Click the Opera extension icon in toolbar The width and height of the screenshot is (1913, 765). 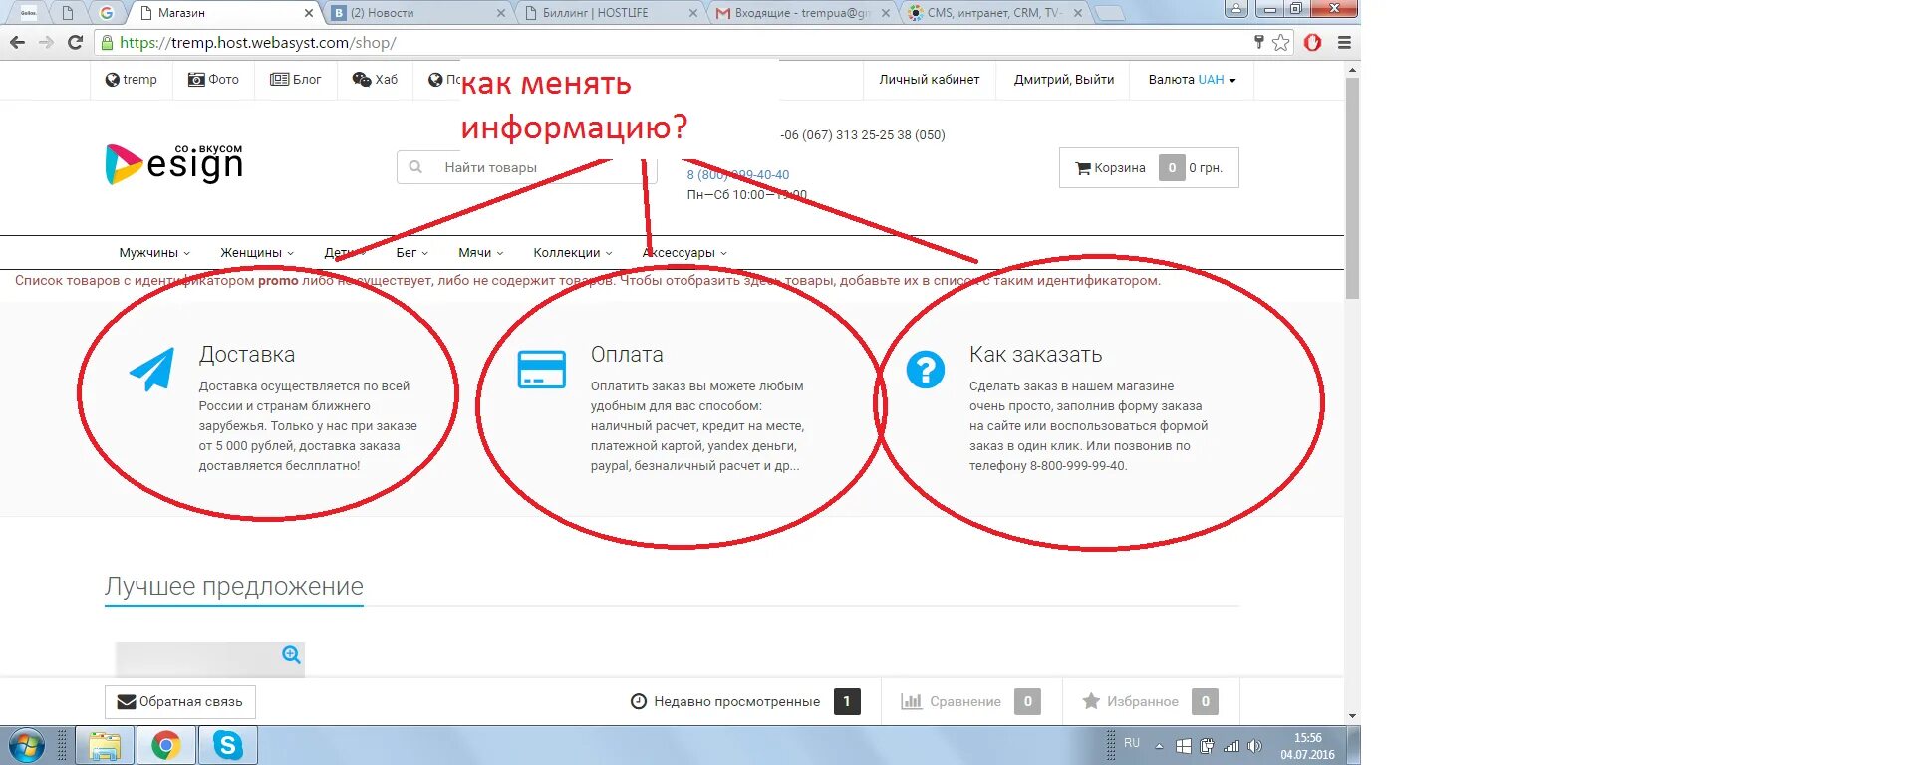pos(1313,43)
